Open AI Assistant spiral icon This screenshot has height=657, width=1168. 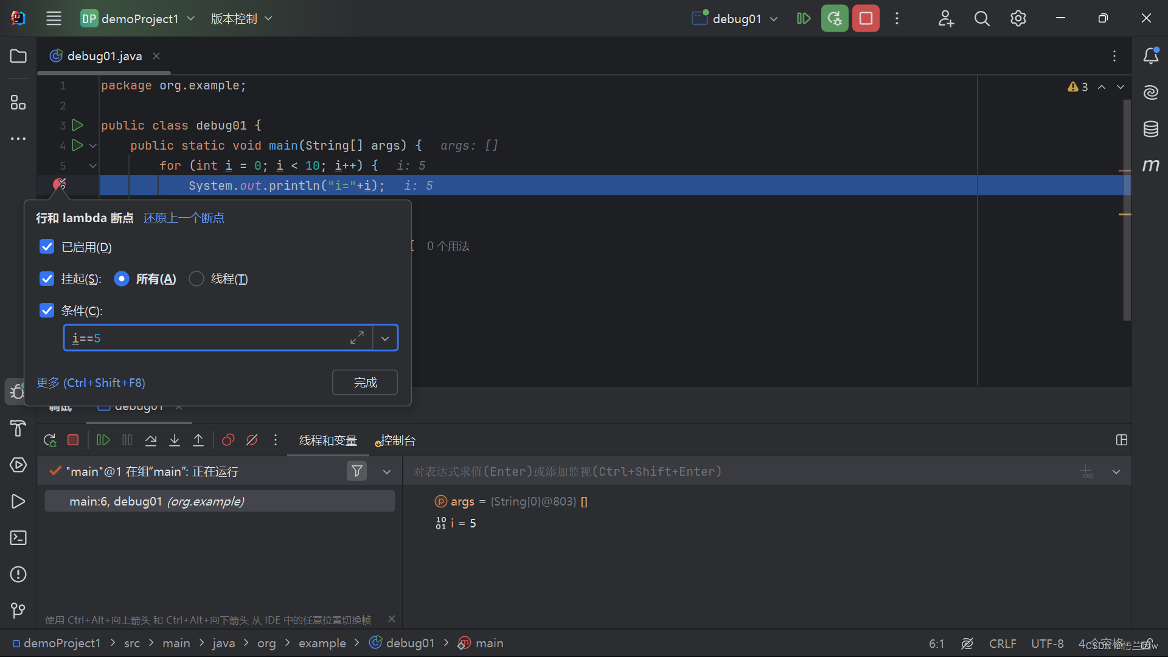(x=1151, y=92)
